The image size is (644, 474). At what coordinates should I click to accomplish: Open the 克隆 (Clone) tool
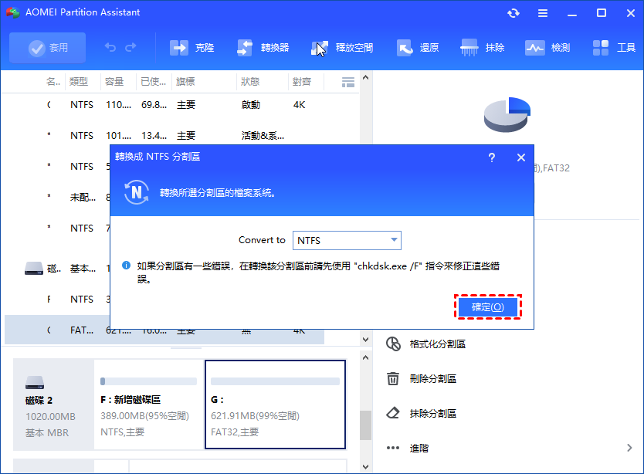pos(192,48)
